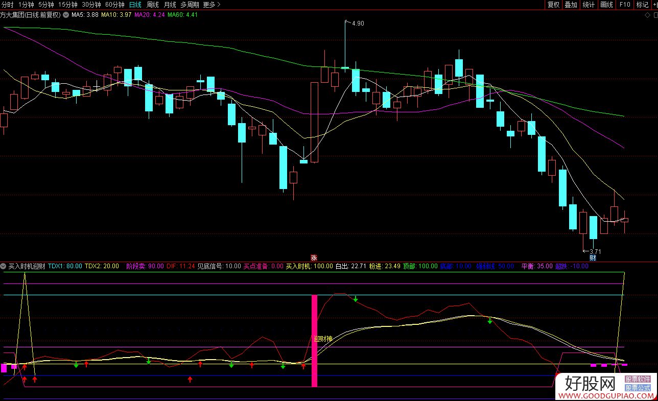Click the red 涨 marker icon

click(314, 257)
